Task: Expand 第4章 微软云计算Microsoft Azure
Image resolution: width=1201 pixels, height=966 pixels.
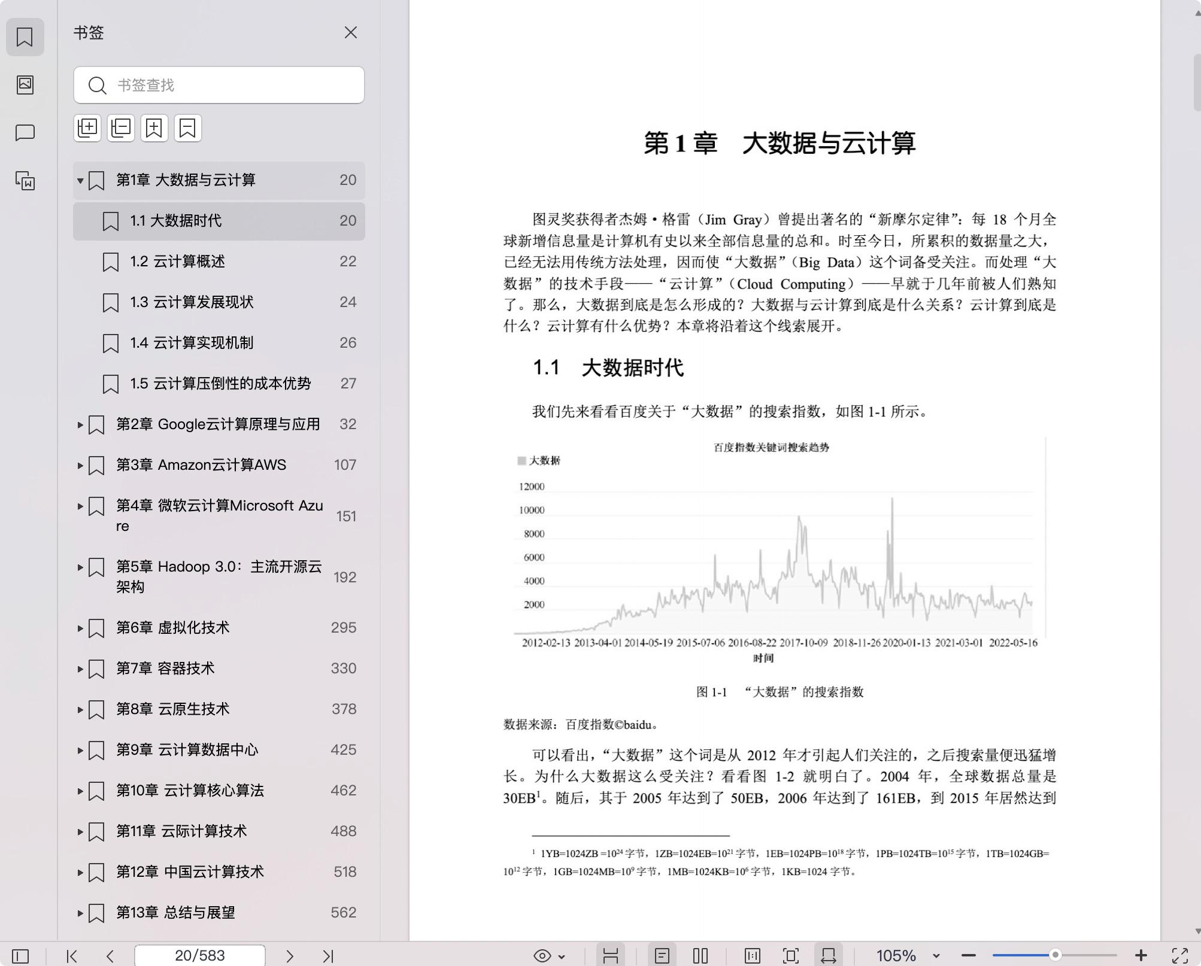Action: click(x=80, y=506)
